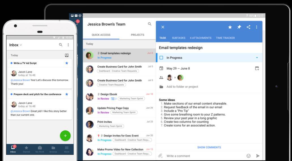This screenshot has width=292, height=161.
Task: Click the task title Email templates redesign
Action: click(x=181, y=48)
